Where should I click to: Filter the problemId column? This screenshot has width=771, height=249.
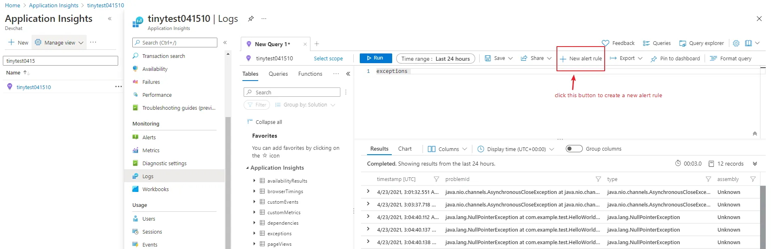click(x=598, y=179)
